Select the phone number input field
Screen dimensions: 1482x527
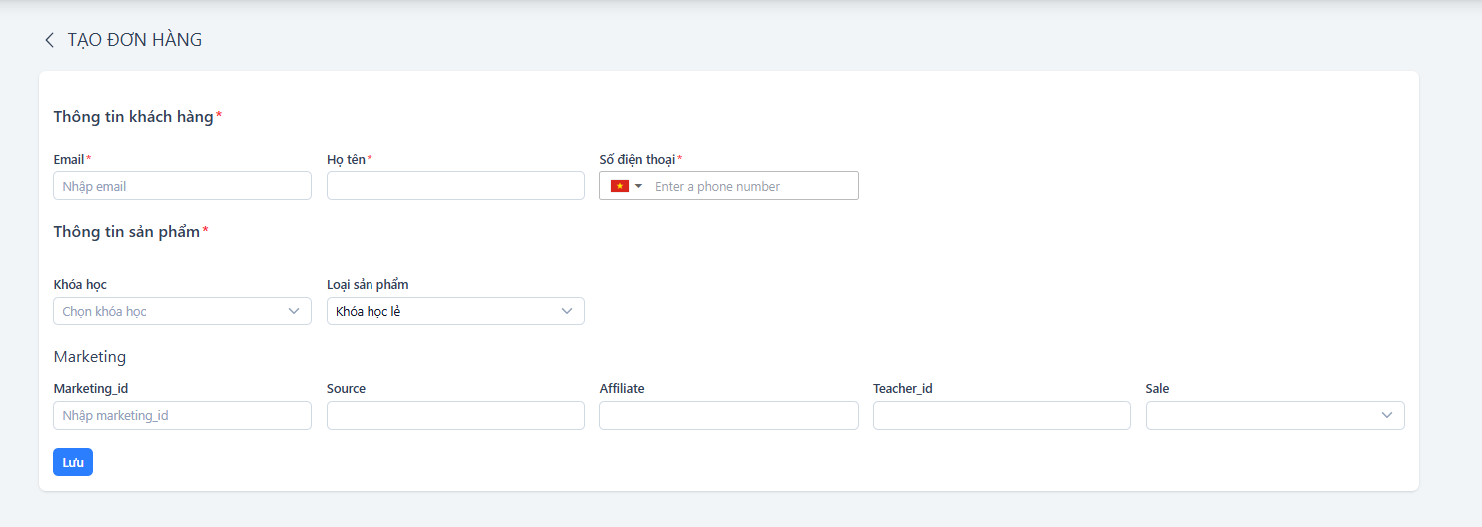[752, 186]
